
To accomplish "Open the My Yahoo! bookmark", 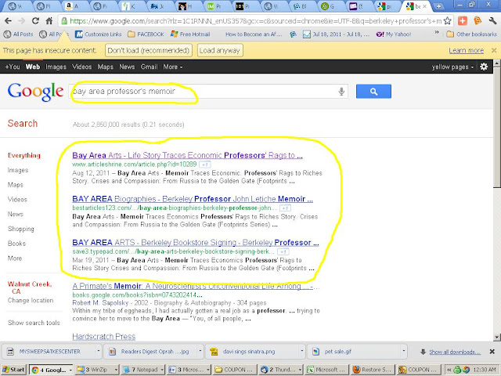I will [394, 34].
